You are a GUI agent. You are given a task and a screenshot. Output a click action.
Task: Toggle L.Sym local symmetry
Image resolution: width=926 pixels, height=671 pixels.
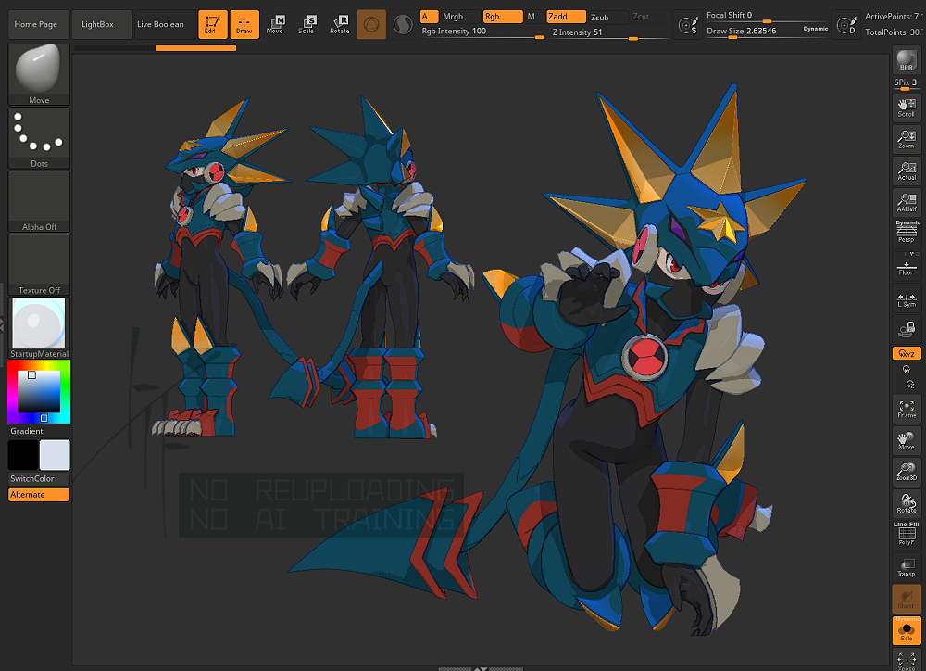click(907, 299)
